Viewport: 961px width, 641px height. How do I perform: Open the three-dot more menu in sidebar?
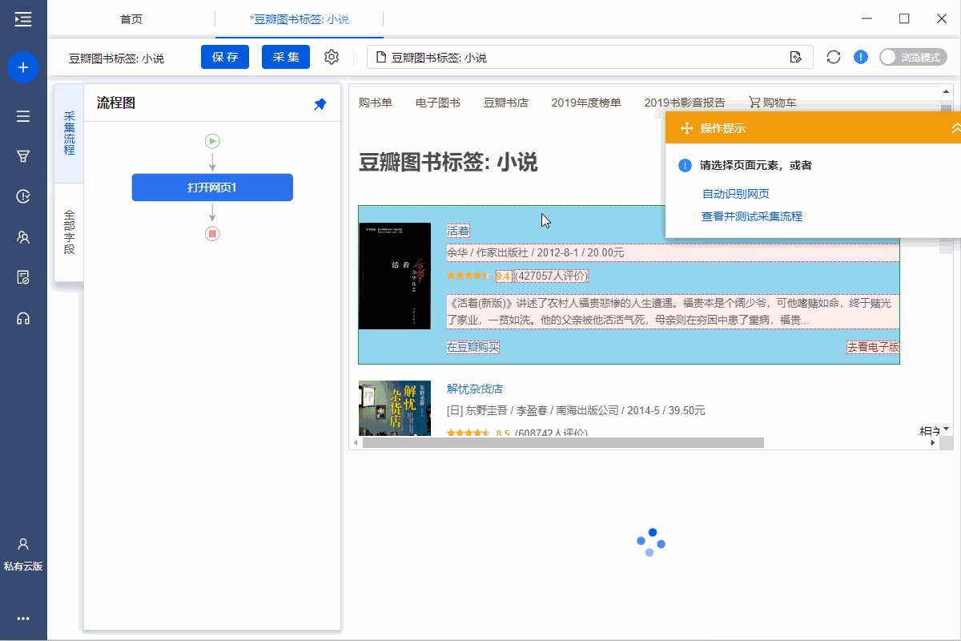23,619
